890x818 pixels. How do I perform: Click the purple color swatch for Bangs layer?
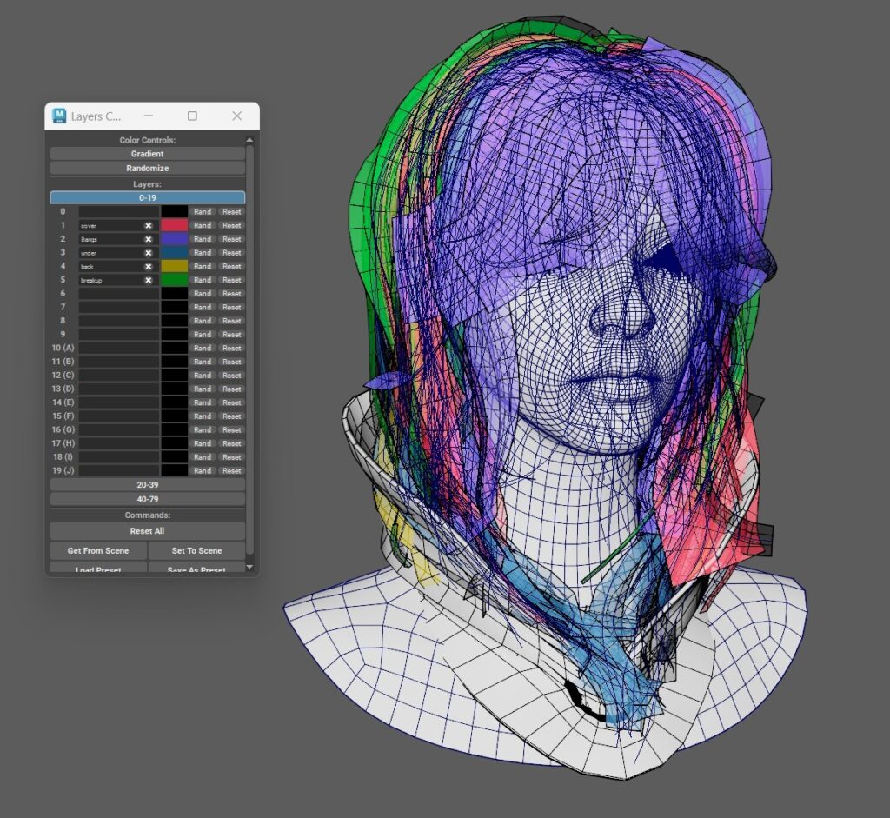(174, 239)
